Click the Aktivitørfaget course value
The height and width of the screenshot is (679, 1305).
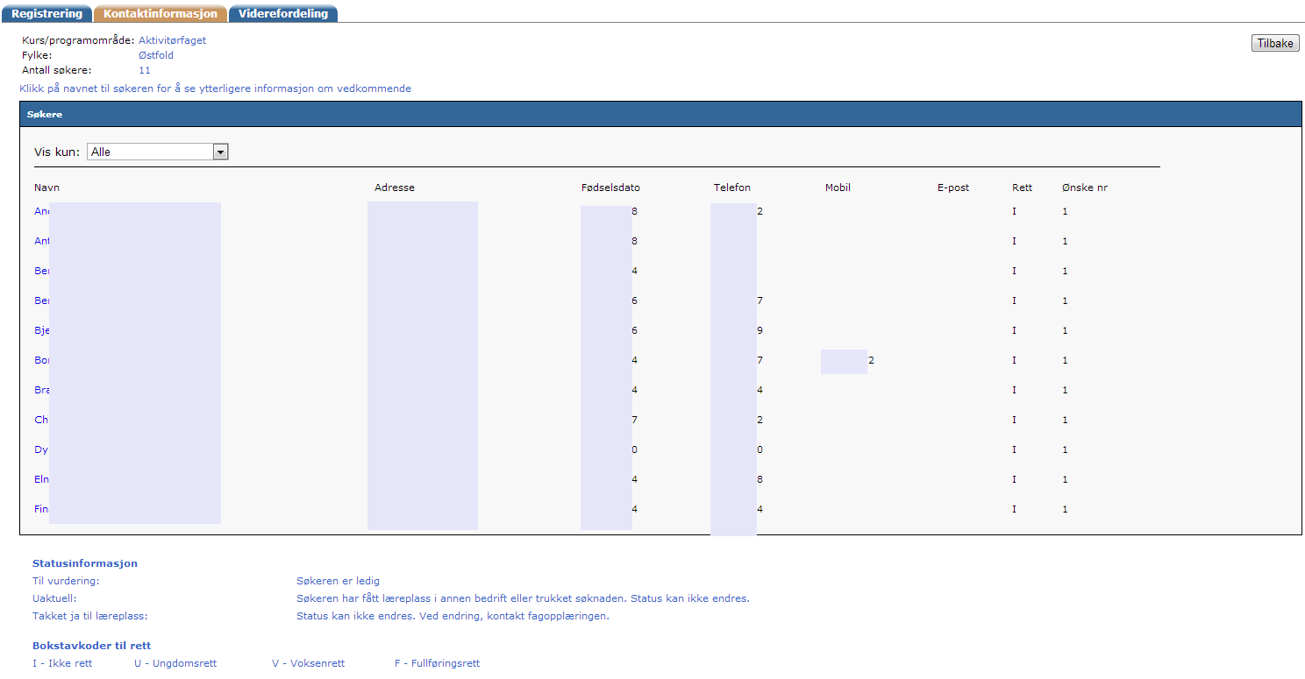173,40
